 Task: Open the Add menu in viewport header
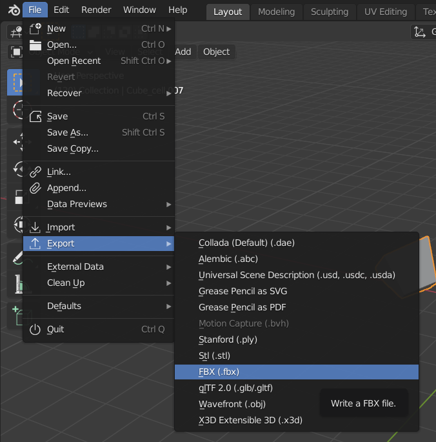pos(183,52)
